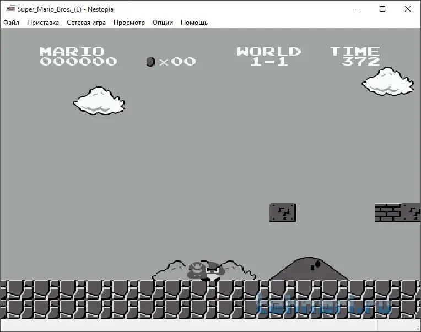Click the WORLD label

point(268,52)
